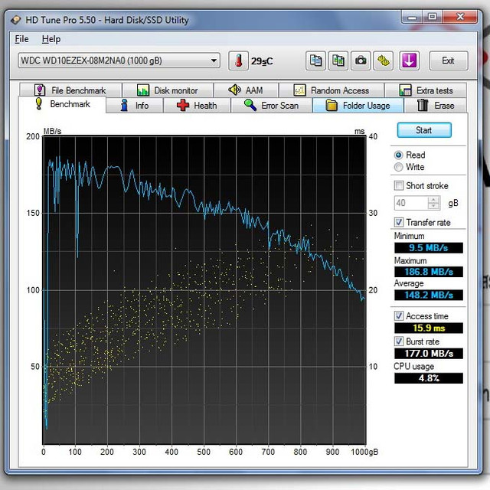Open the File Benchmark tab
The width and height of the screenshot is (490, 490).
point(70,90)
